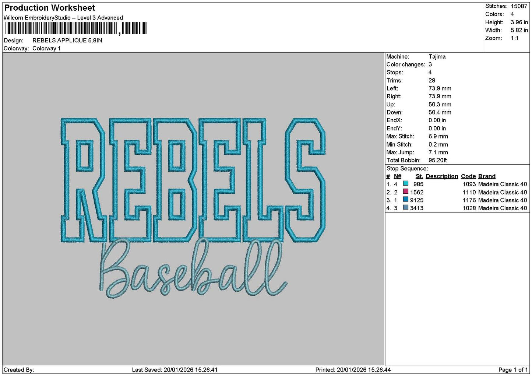The width and height of the screenshot is (532, 376).
Task: Click the Description column header
Action: [x=442, y=176]
